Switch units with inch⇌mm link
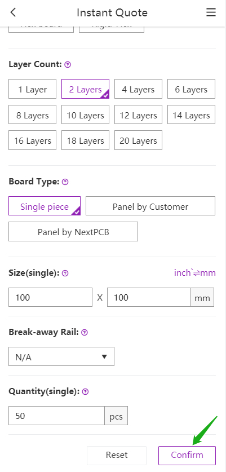The width and height of the screenshot is (226, 472). pos(195,273)
